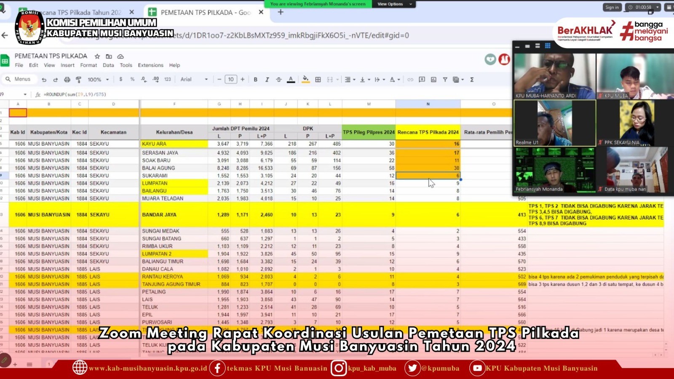This screenshot has height=379, width=674.
Task: Click the Menus search button
Action: point(18,79)
